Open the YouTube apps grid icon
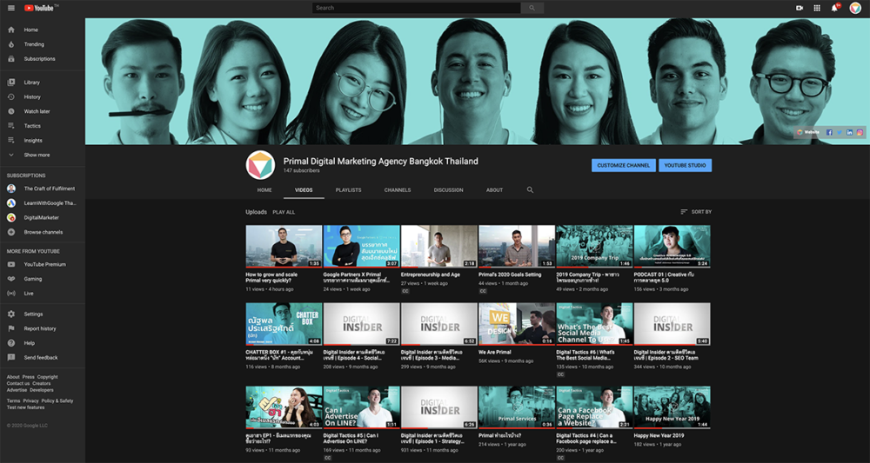 [x=817, y=8]
